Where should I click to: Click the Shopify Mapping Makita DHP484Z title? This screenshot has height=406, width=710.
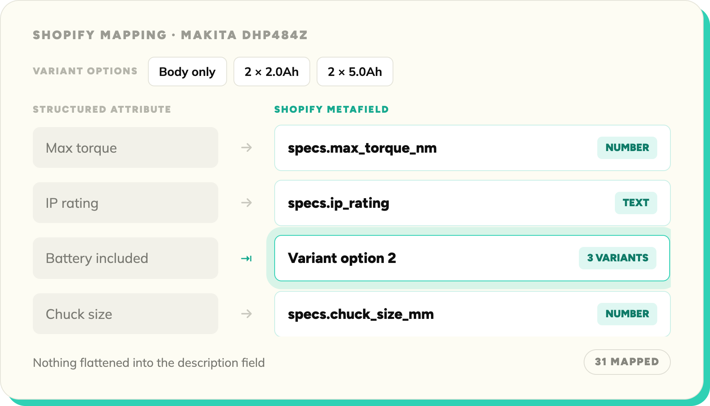coord(170,35)
